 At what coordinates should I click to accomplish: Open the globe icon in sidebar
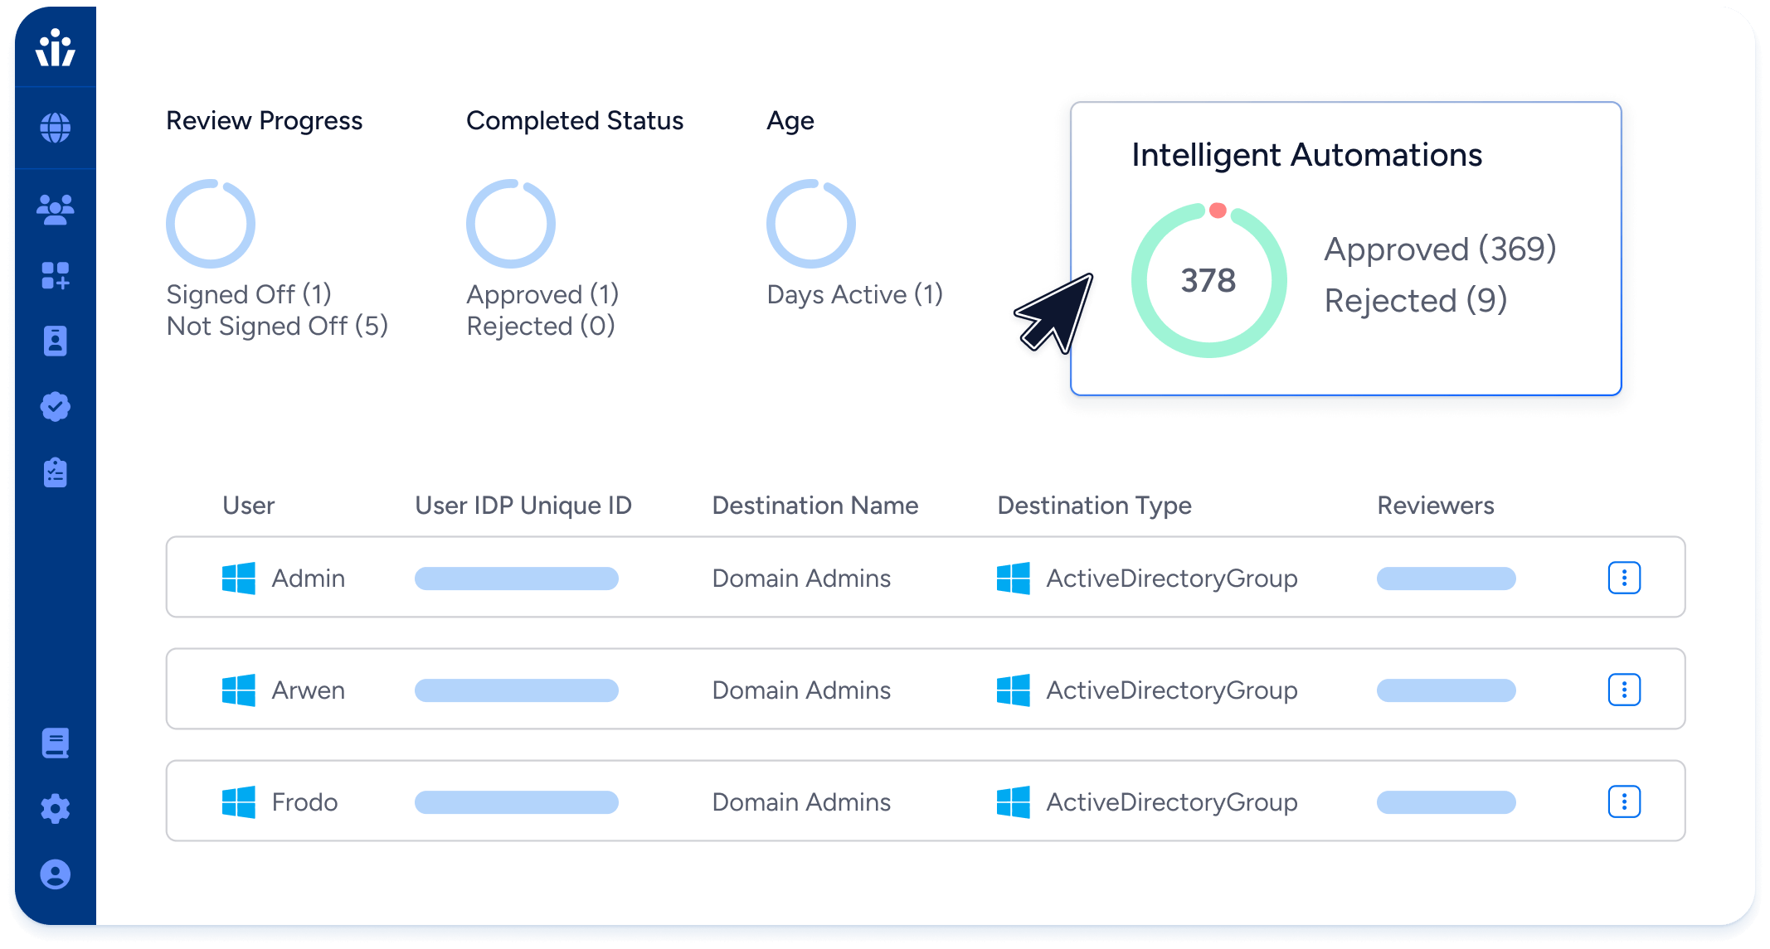(x=56, y=128)
